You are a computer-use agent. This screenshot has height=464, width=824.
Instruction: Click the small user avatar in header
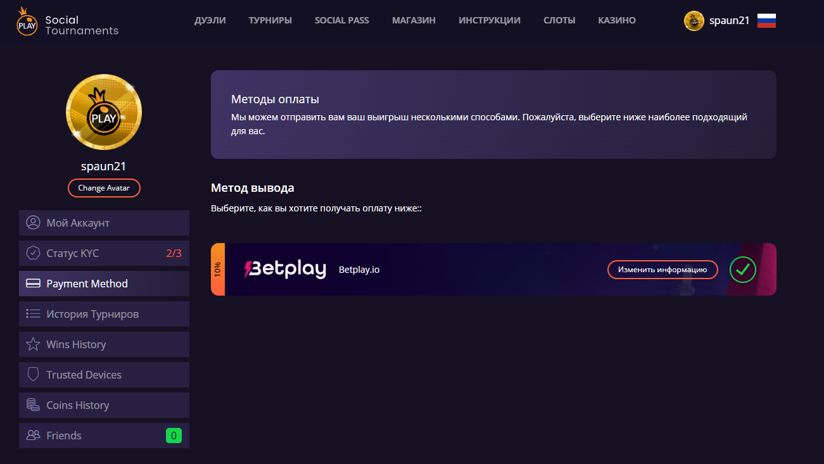(694, 21)
